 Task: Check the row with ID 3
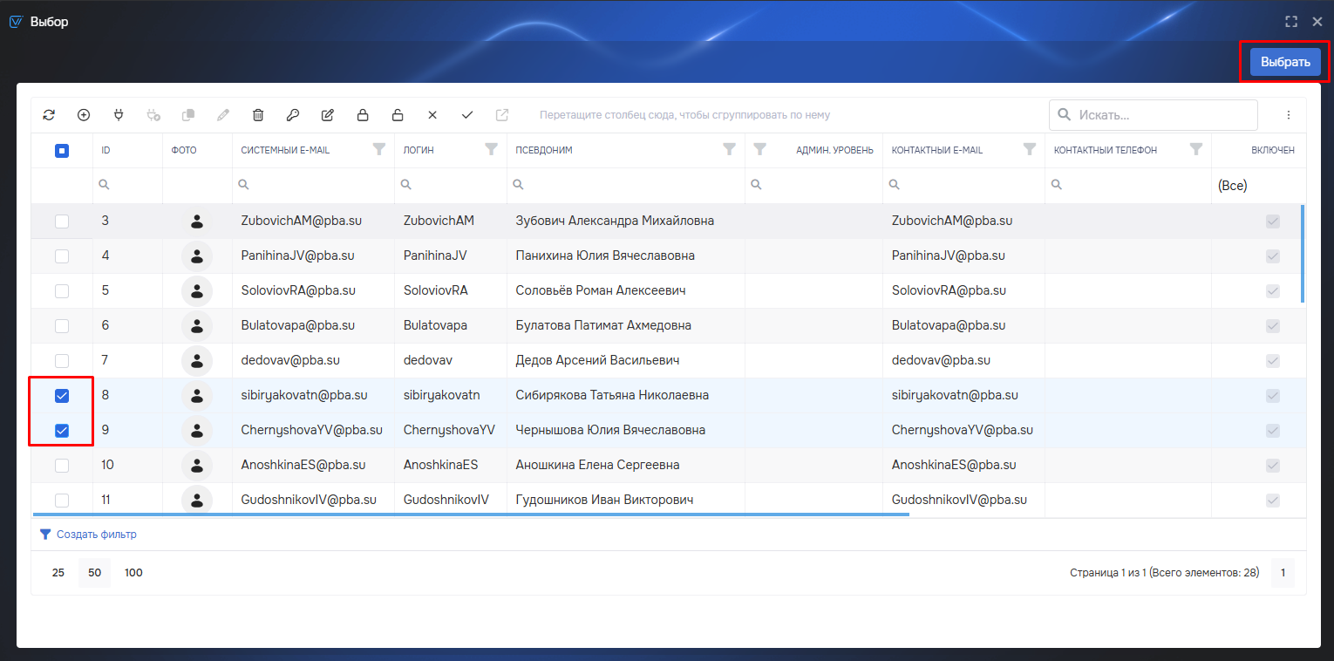[x=62, y=221]
